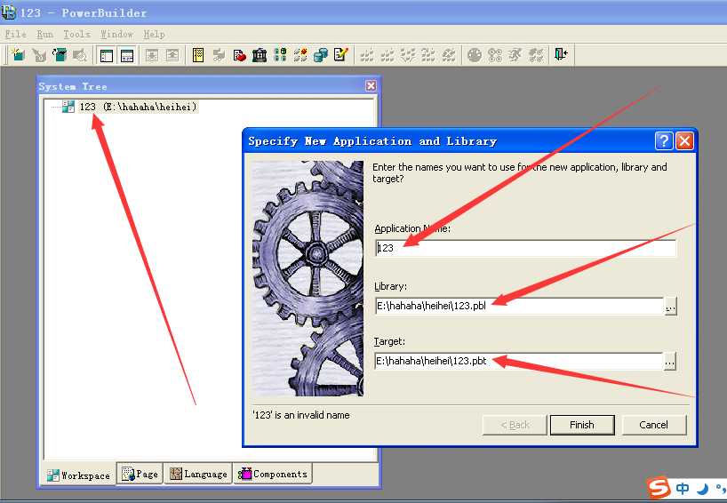Click the dialog's question-mark help button
The height and width of the screenshot is (503, 727).
pyautogui.click(x=664, y=141)
